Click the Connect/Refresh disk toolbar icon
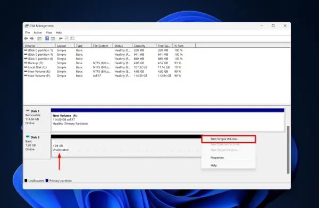319x208 pixels. [x=61, y=38]
